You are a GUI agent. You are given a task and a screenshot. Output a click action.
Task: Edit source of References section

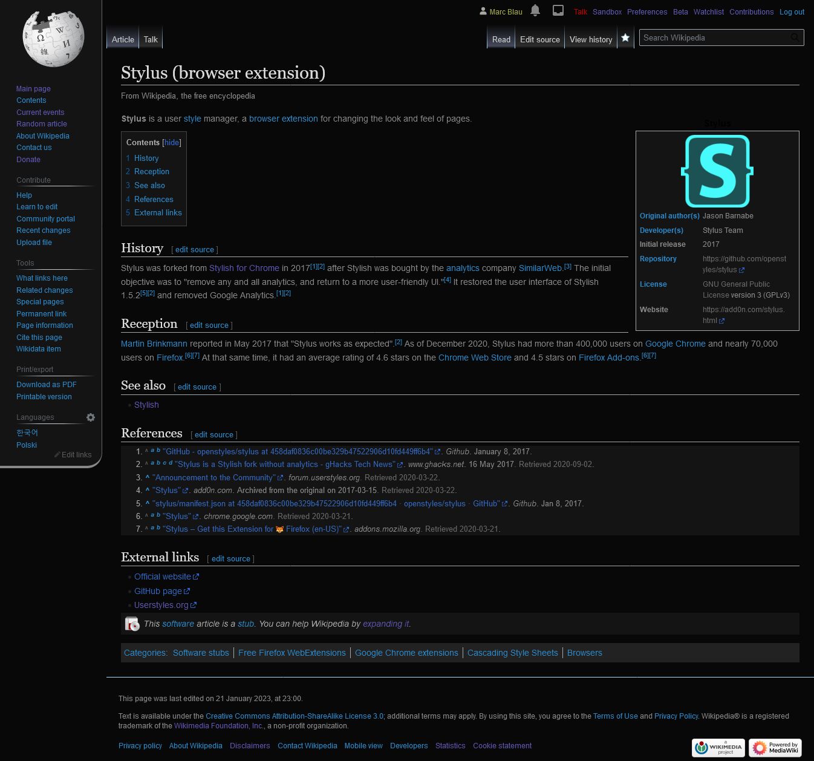tap(214, 435)
